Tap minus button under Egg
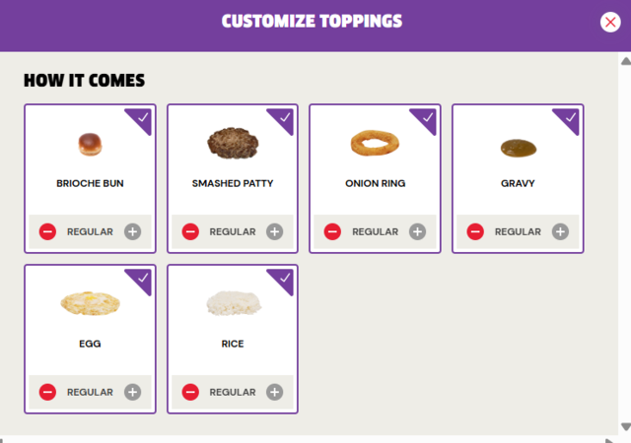 pyautogui.click(x=47, y=392)
